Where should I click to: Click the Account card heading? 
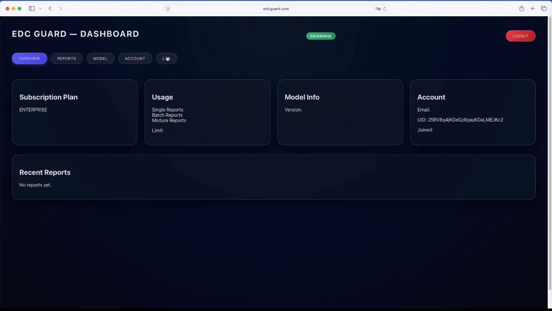(431, 97)
